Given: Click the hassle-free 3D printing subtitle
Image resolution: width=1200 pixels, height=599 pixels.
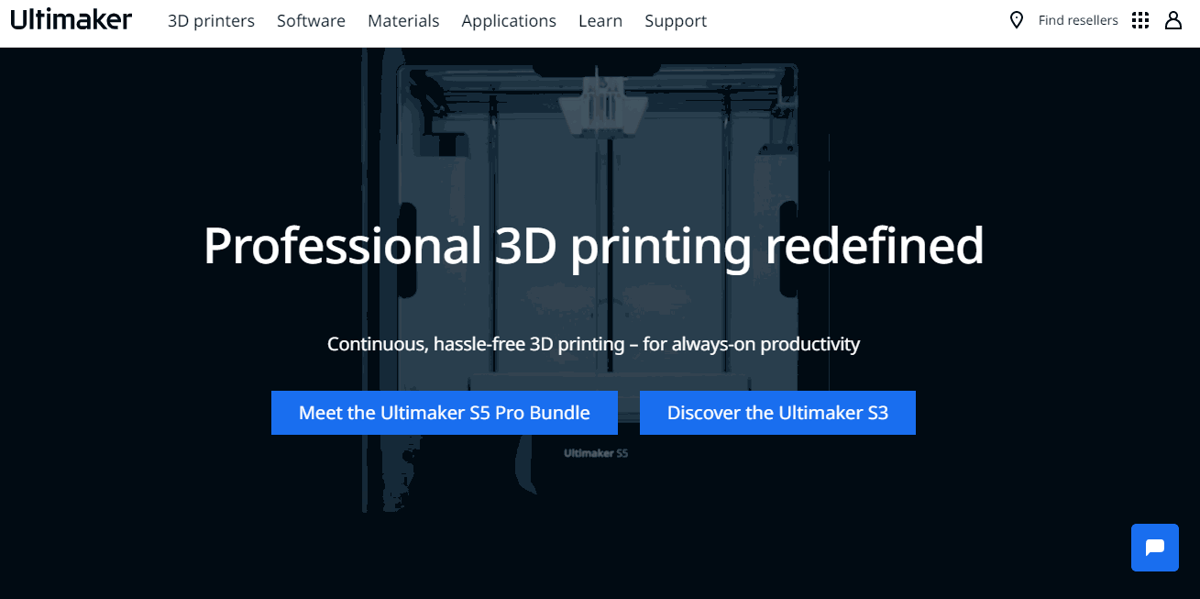Looking at the screenshot, I should 594,344.
